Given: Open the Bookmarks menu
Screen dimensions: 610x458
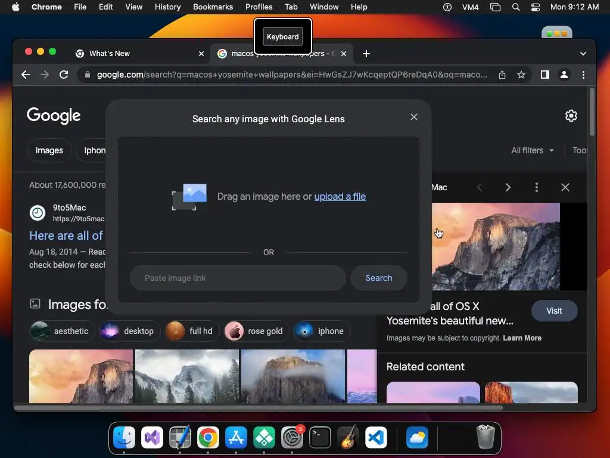Looking at the screenshot, I should coord(213,7).
